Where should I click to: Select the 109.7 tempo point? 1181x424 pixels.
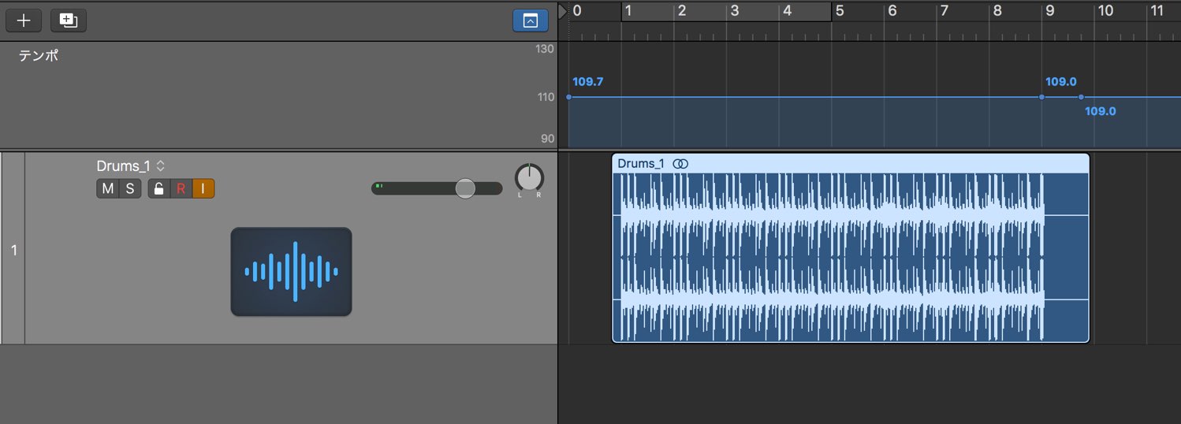click(x=569, y=97)
